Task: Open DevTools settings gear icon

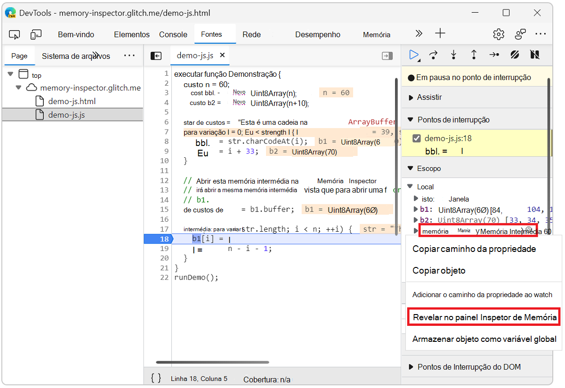Action: [x=498, y=33]
